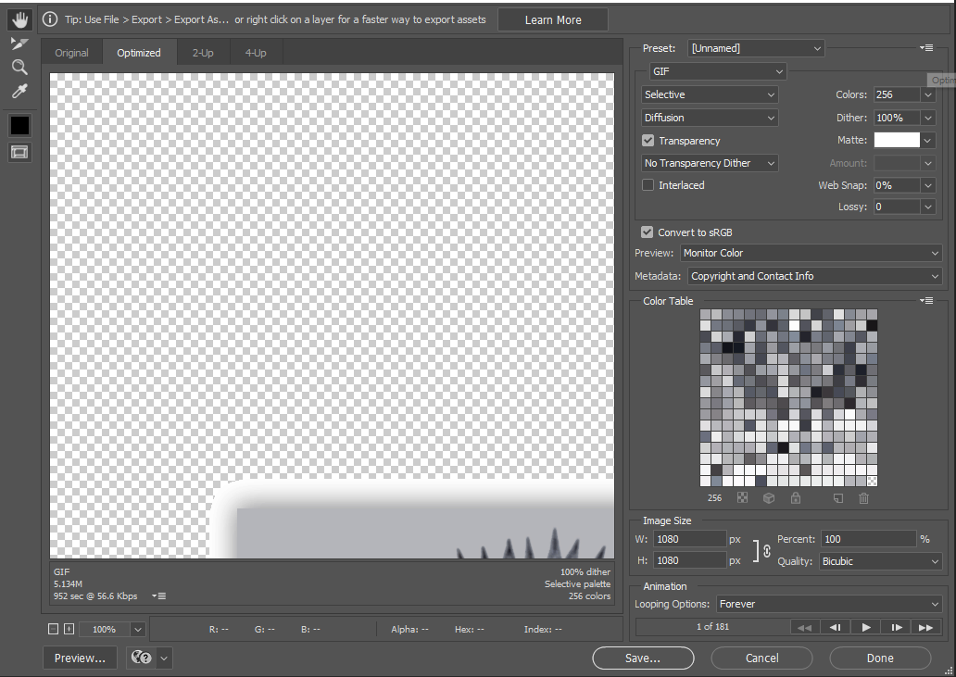Map the selected color to transparent
Image resolution: width=956 pixels, height=677 pixels.
(741, 497)
